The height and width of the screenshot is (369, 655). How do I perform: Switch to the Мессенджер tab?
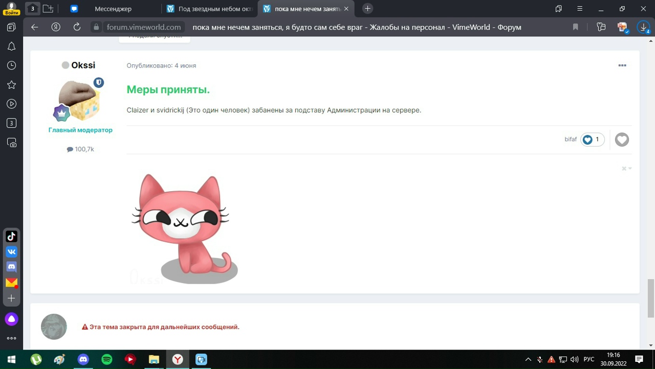click(113, 9)
